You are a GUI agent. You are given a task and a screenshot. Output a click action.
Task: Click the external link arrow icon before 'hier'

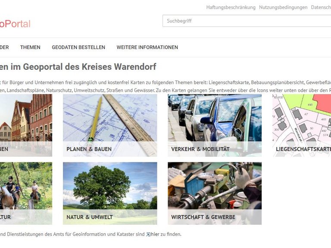tap(148, 235)
